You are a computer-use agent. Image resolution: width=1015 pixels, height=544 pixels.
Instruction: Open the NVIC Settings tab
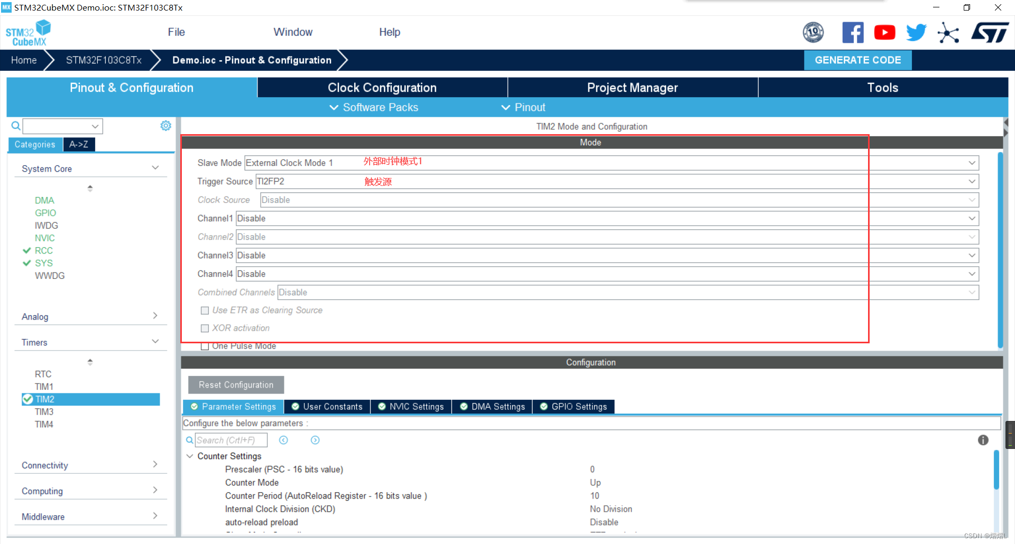(411, 407)
